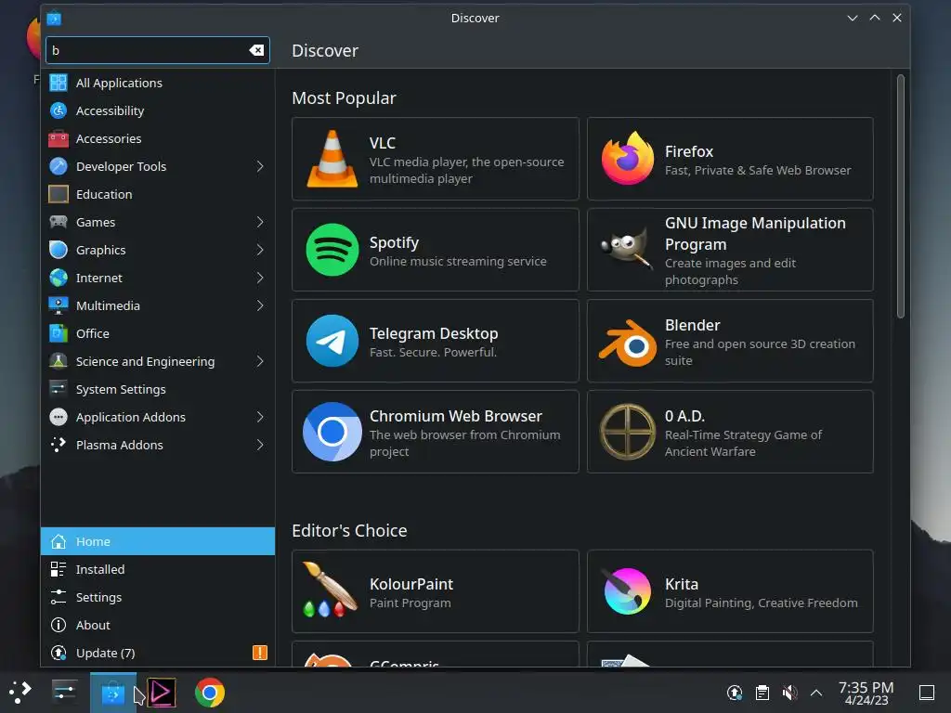Open System Settings from the taskbar
This screenshot has height=713, width=951.
click(64, 692)
